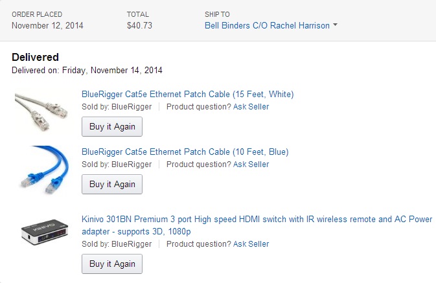Click the Kinivo HDMI switch product image

tap(45, 233)
